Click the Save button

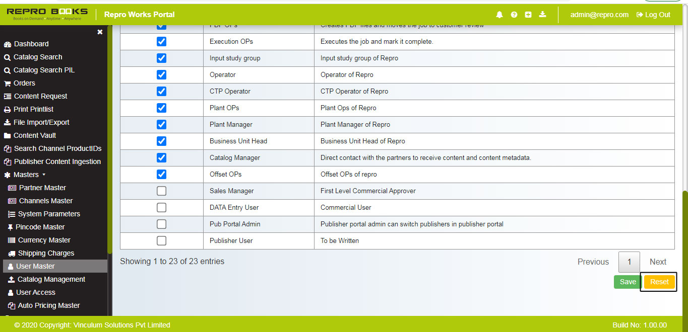pyautogui.click(x=627, y=282)
